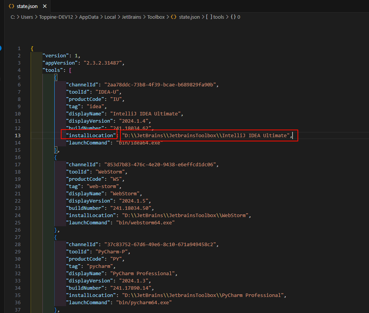Viewport: 369px width, 313px height.
Task: Click the array bracket icon before tools breadcrumb
Action: coord(209,17)
